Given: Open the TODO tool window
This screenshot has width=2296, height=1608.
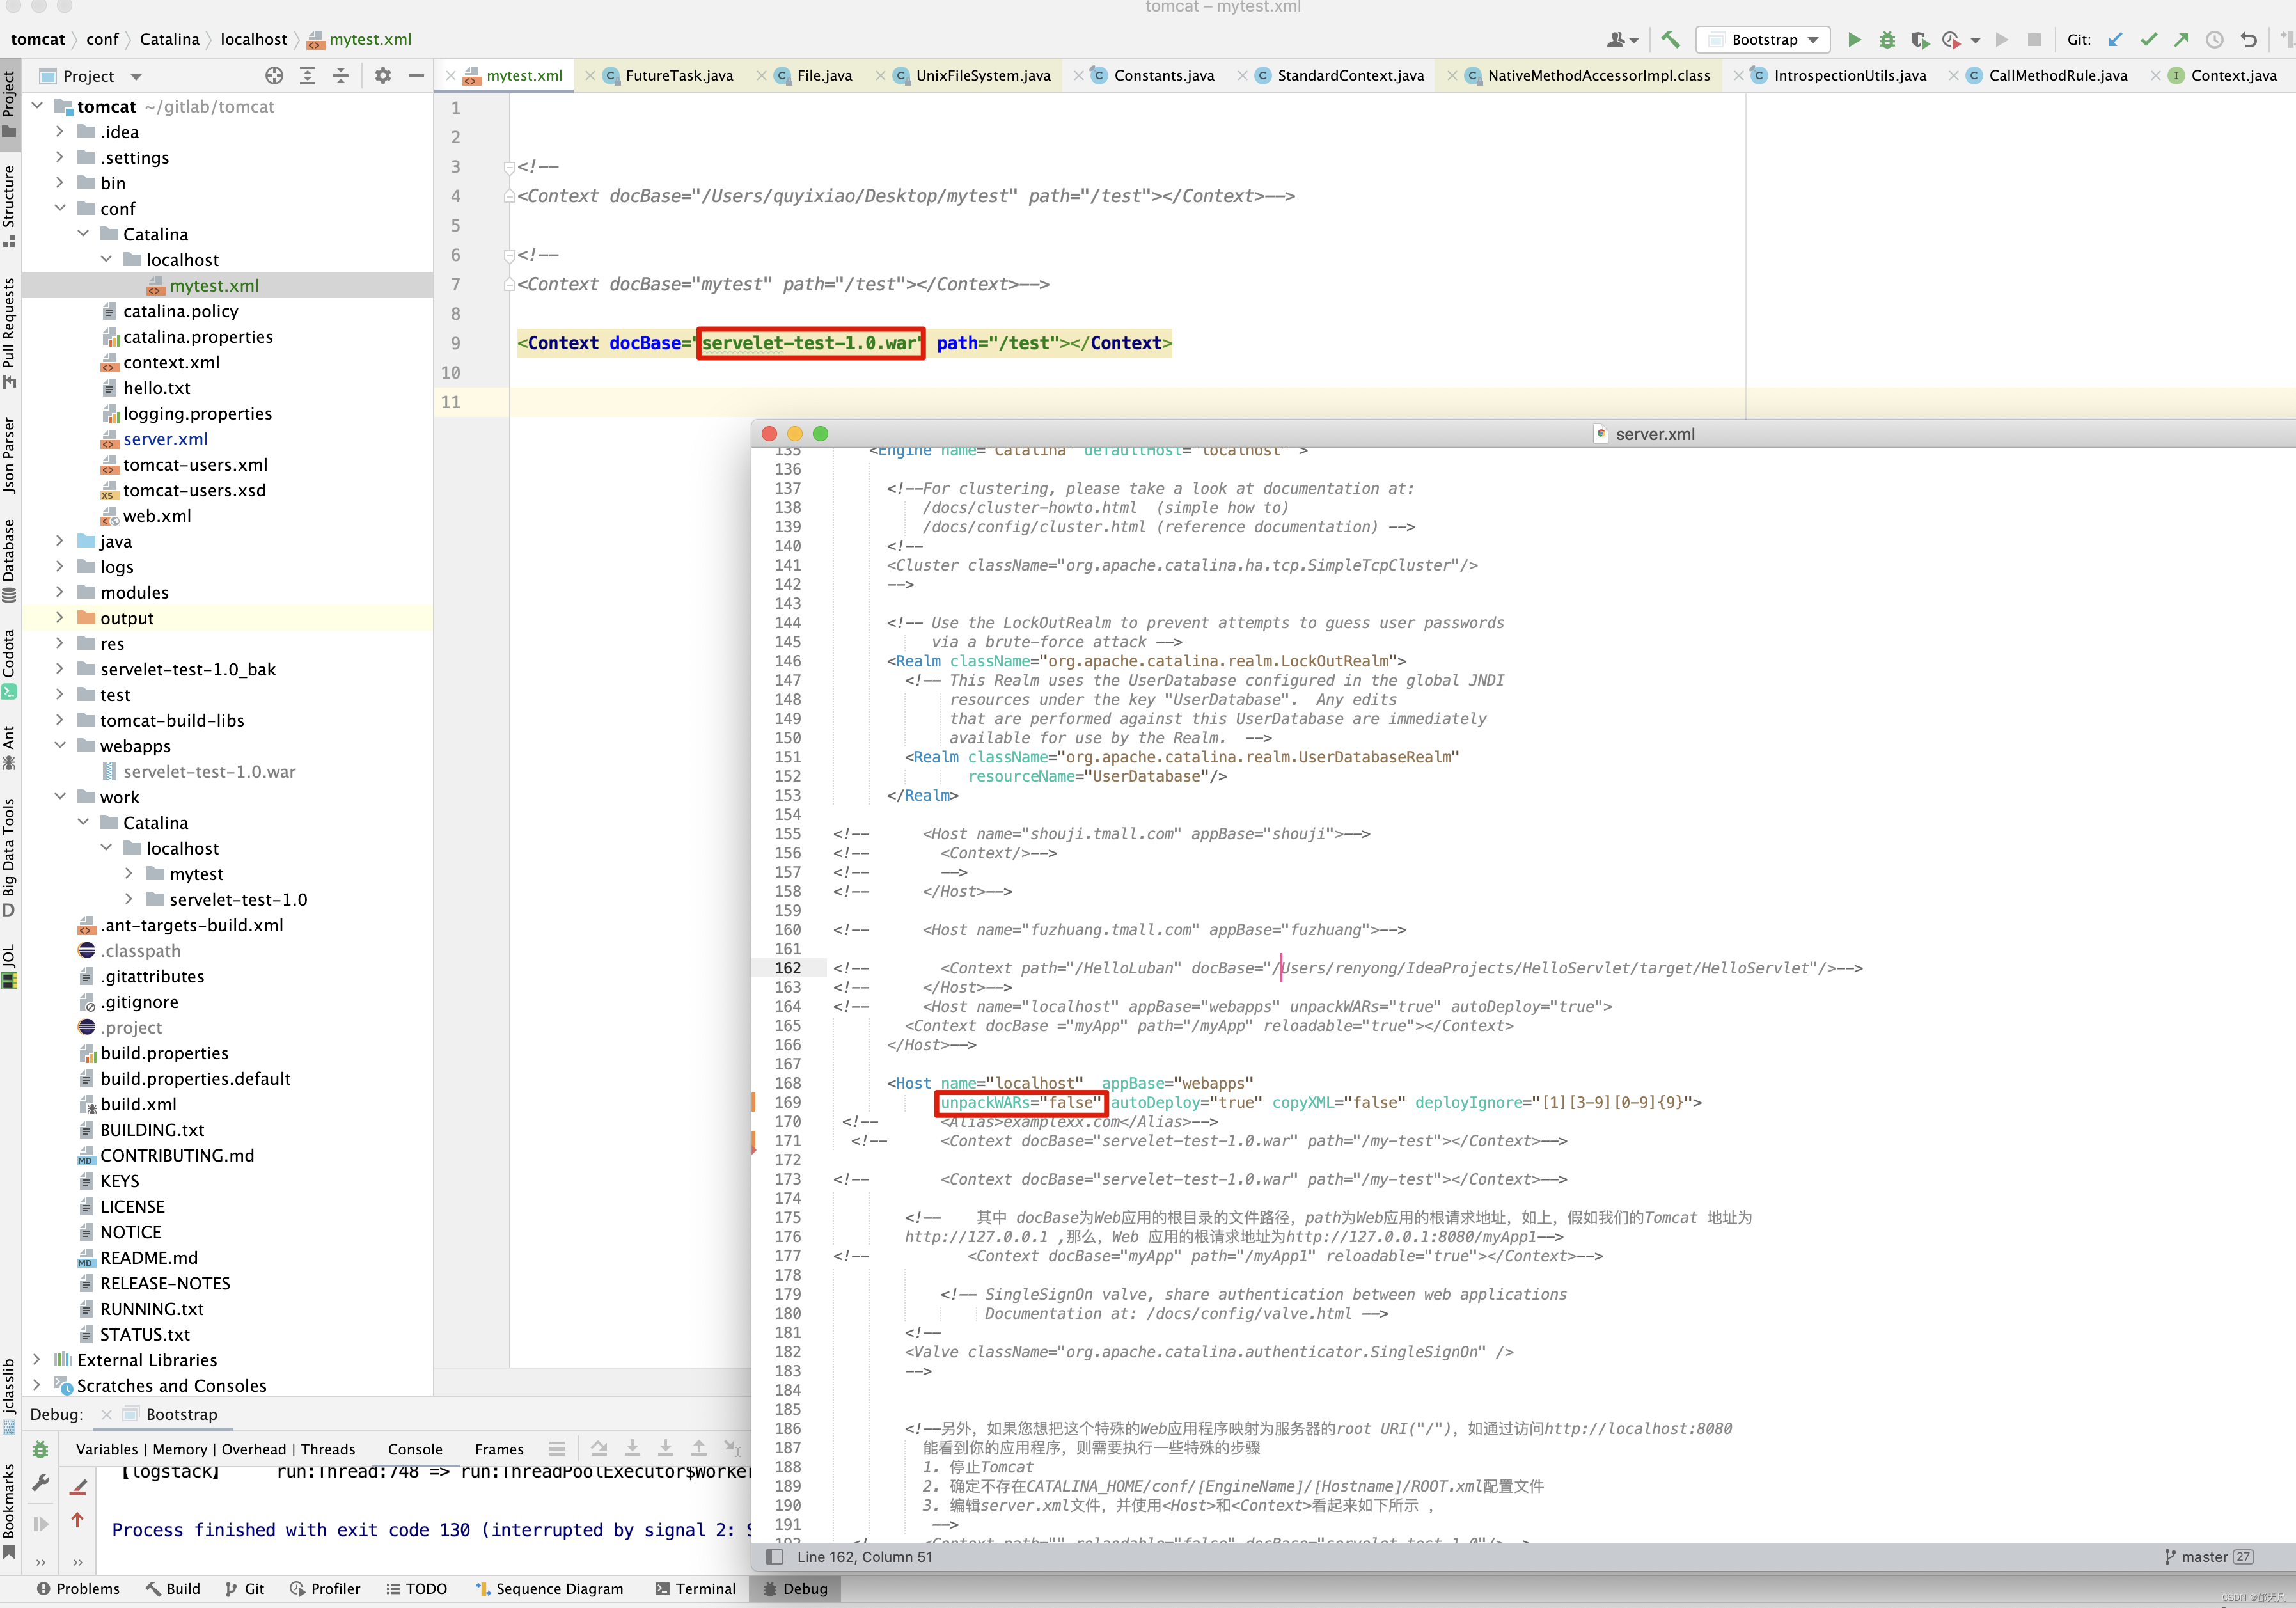Looking at the screenshot, I should pyautogui.click(x=417, y=1589).
